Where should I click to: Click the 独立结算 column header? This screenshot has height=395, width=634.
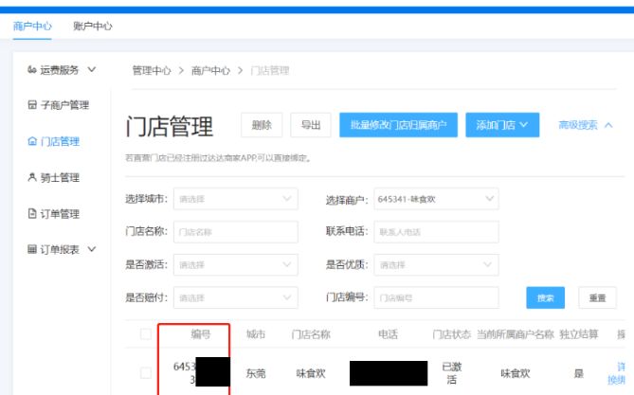tap(579, 334)
